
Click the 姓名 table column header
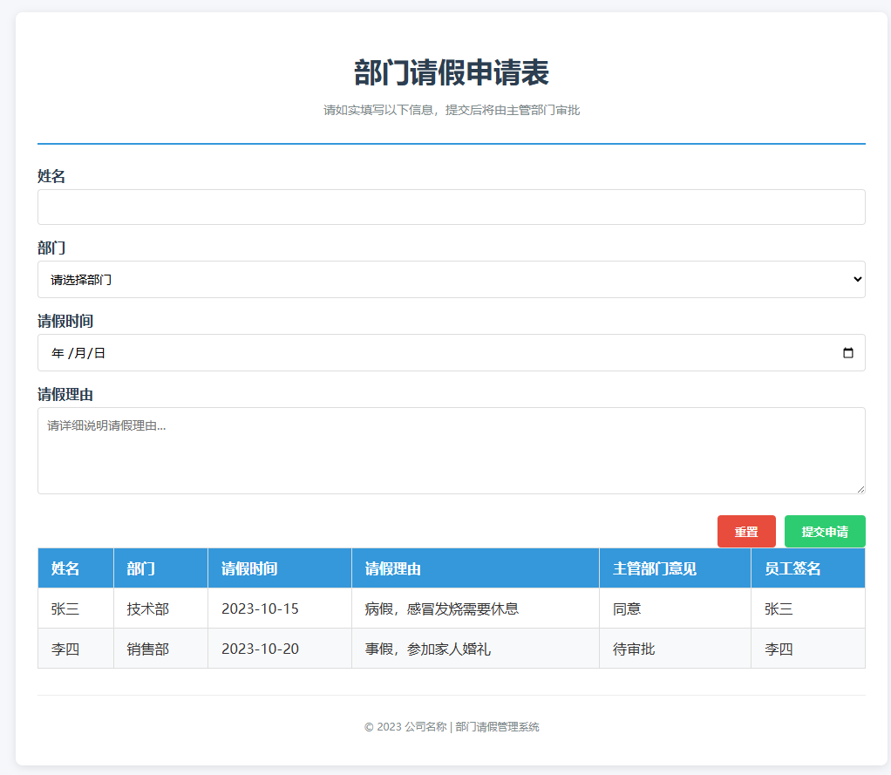point(65,569)
